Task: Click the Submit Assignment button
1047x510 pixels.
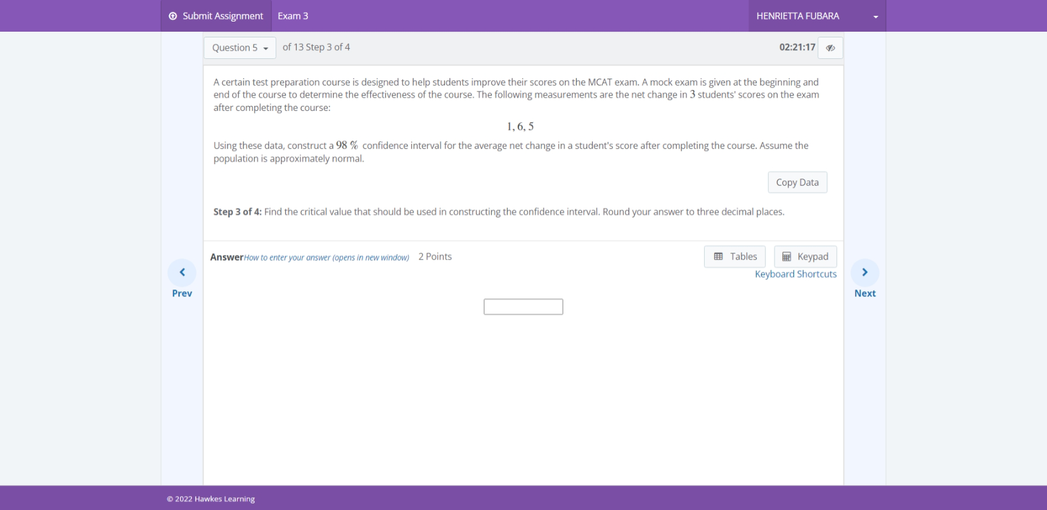Action: pyautogui.click(x=216, y=16)
